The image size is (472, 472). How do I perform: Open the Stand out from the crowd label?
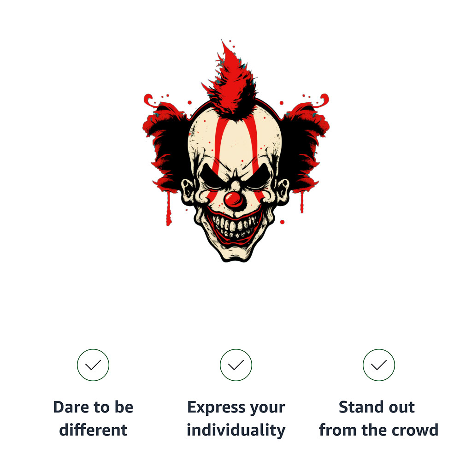pyautogui.click(x=379, y=418)
